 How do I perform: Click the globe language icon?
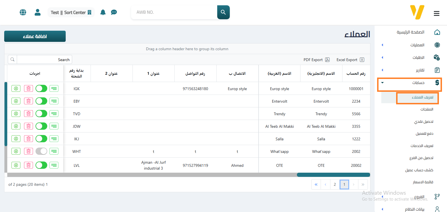23,12
